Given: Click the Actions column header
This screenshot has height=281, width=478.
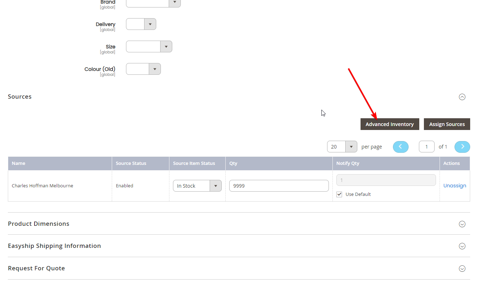Looking at the screenshot, I should click(x=455, y=163).
